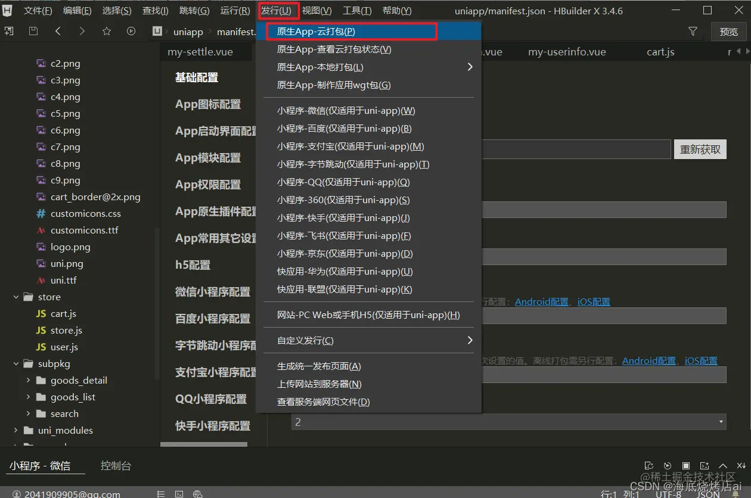751x498 pixels.
Task: Open the h5配置 settings section
Action: (x=193, y=265)
